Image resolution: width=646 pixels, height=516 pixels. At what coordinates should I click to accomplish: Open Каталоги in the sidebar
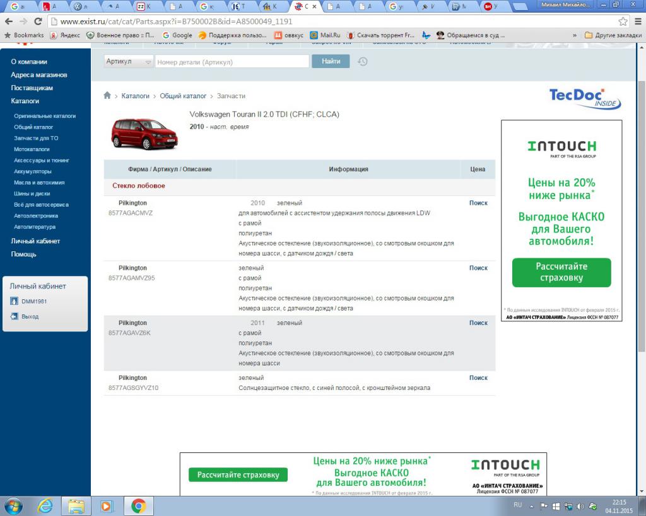pos(25,101)
